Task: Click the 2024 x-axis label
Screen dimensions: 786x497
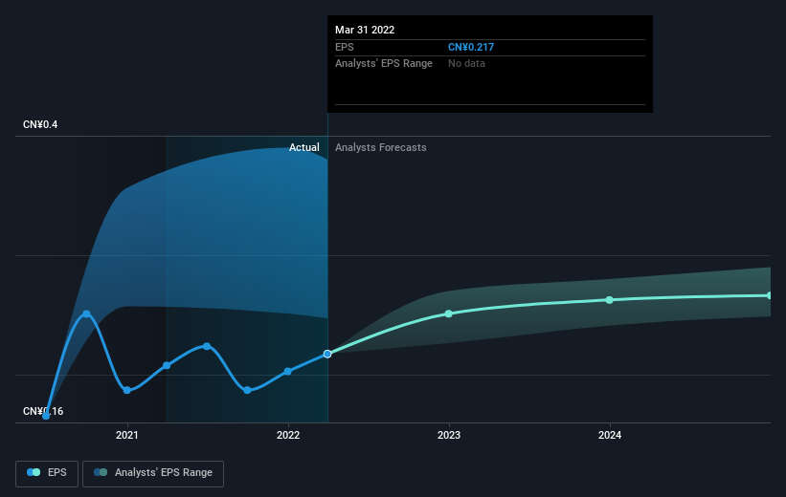Action: coord(610,435)
